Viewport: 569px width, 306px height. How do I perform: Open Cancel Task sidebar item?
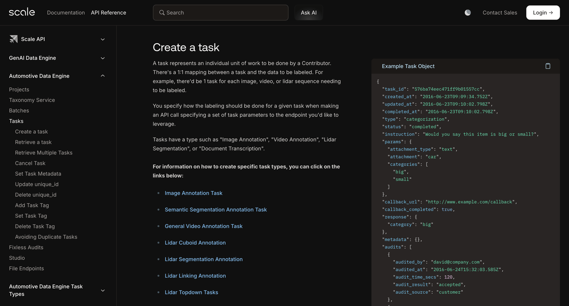tap(30, 163)
